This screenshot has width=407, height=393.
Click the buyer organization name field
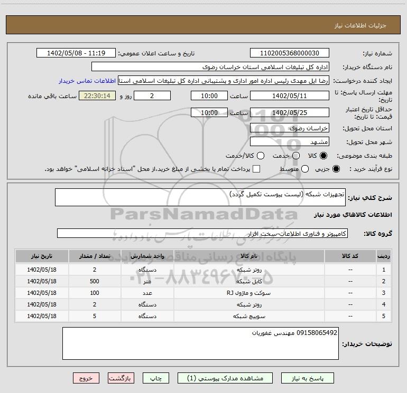pos(210,67)
